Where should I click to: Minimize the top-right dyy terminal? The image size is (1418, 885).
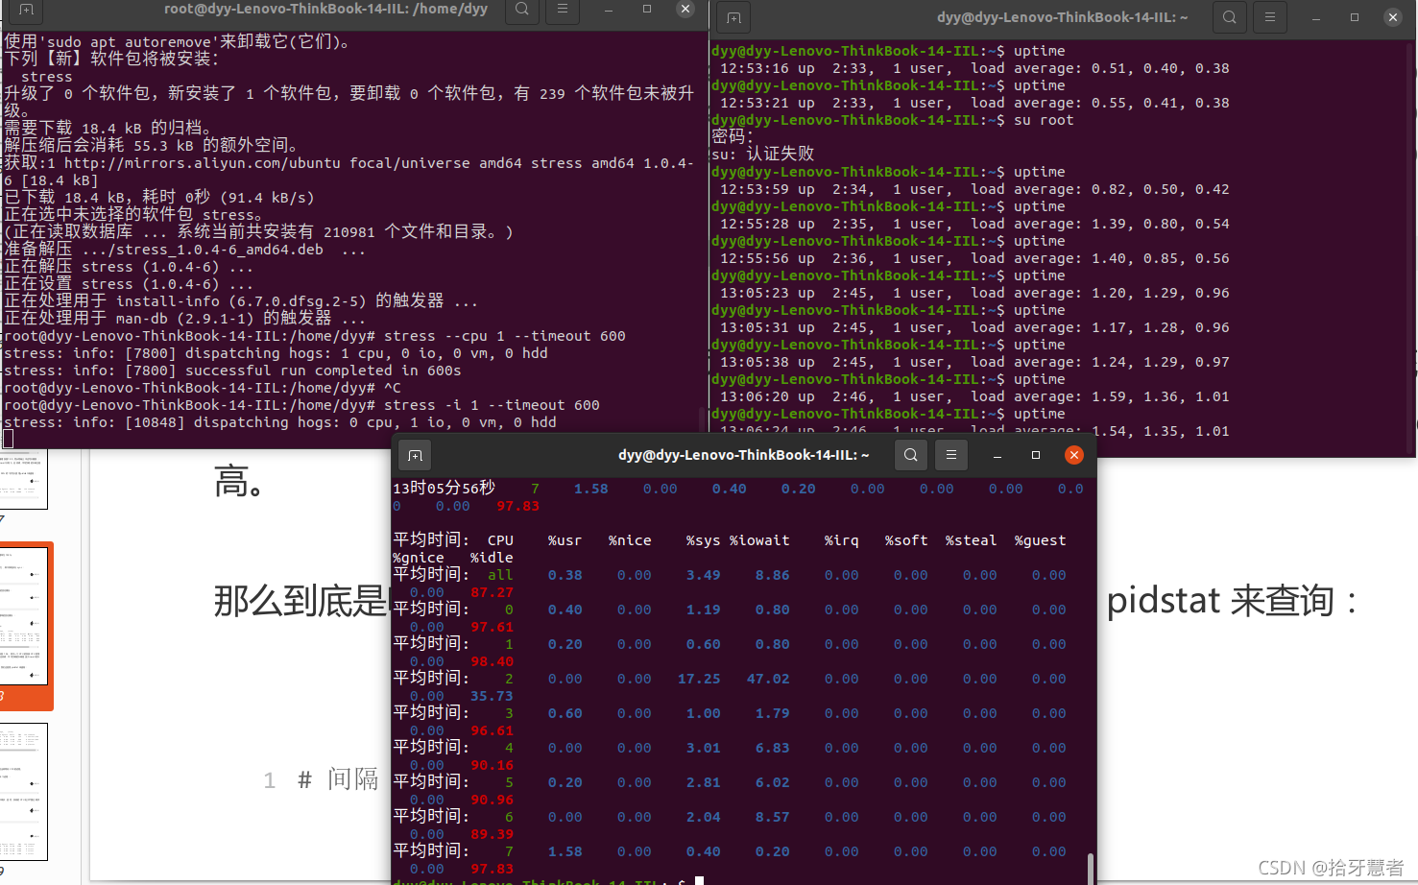tap(1315, 17)
